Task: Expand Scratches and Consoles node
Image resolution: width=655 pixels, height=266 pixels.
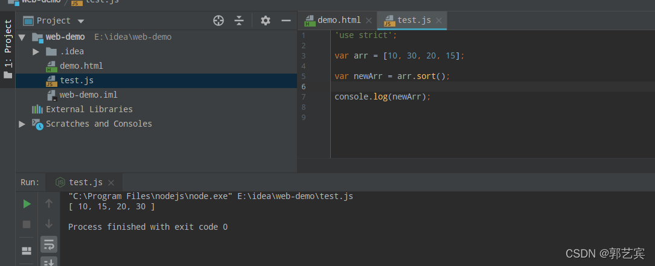Action: pos(22,124)
